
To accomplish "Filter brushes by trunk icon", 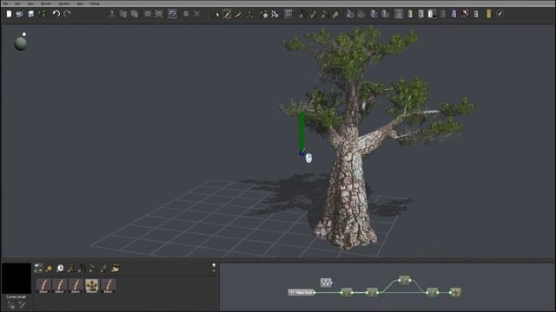I will (71, 269).
